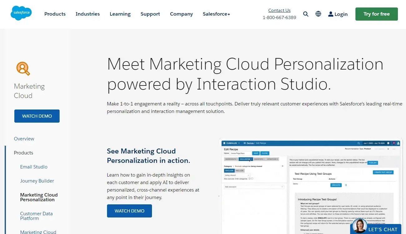The width and height of the screenshot is (406, 234).
Task: Click the SAVE button in demo screenshot
Action: click(x=256, y=153)
